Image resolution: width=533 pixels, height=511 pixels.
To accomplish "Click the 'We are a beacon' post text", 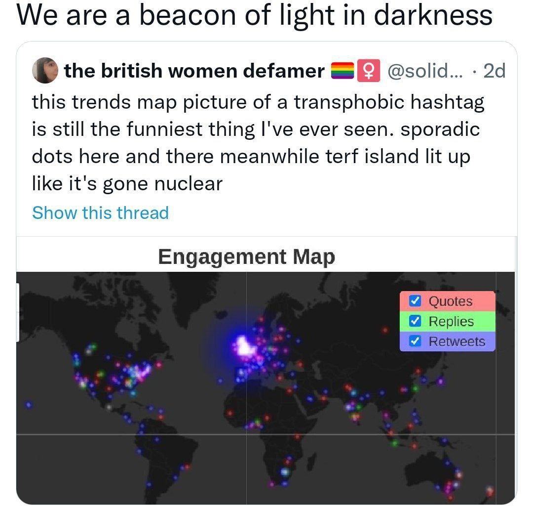I will click(x=254, y=15).
